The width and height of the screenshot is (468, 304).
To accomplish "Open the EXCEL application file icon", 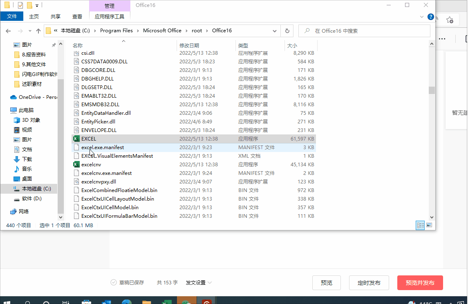I will 76,139.
